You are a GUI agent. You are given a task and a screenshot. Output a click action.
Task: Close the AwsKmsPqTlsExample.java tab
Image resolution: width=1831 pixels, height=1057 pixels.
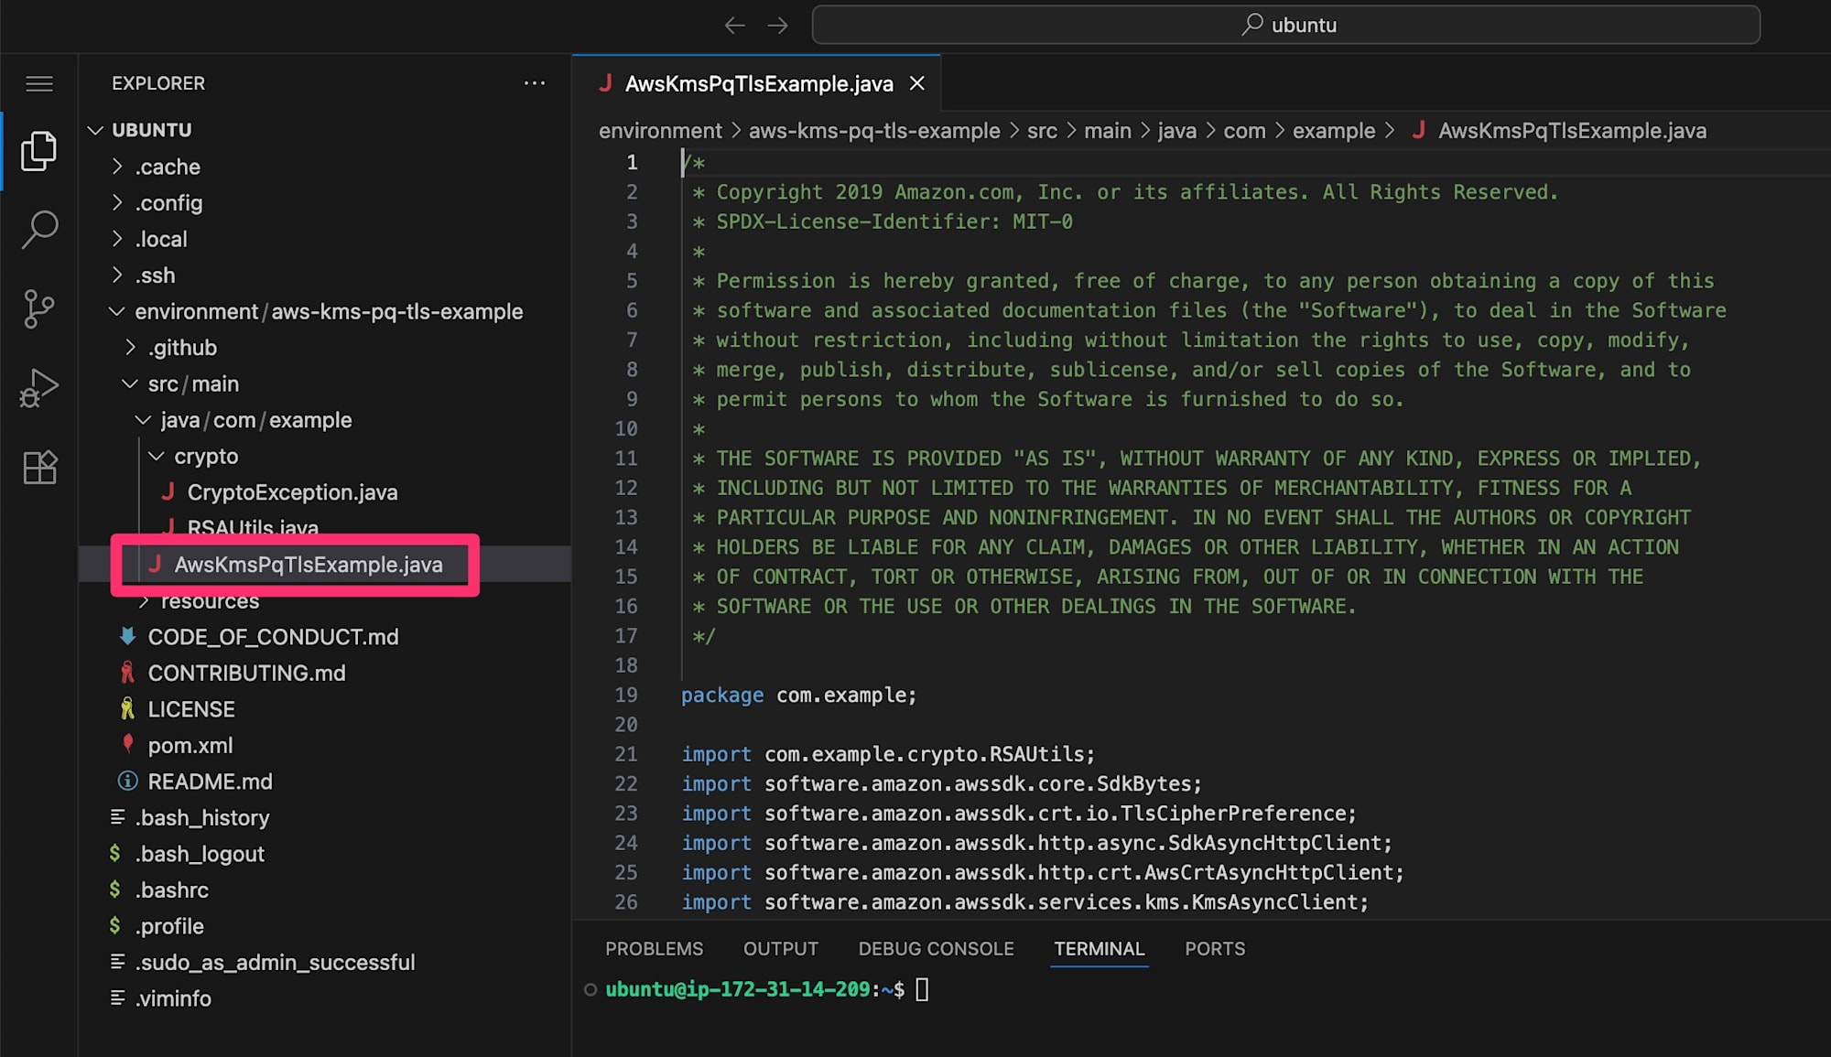916,83
